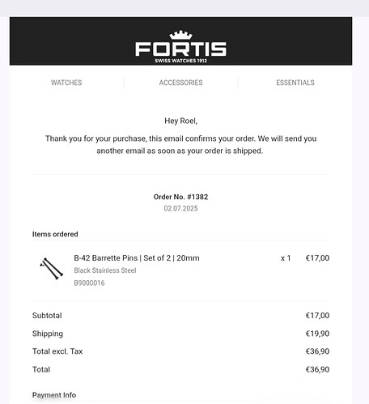
Task: Click the Shipping amount €19,90
Action: (x=317, y=334)
